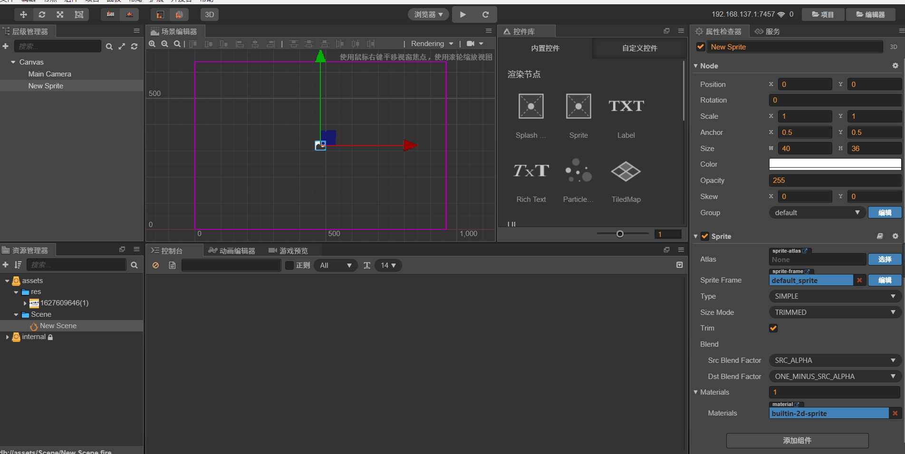Click the 选择 button next to Atlas
The width and height of the screenshot is (905, 454).
tap(885, 259)
